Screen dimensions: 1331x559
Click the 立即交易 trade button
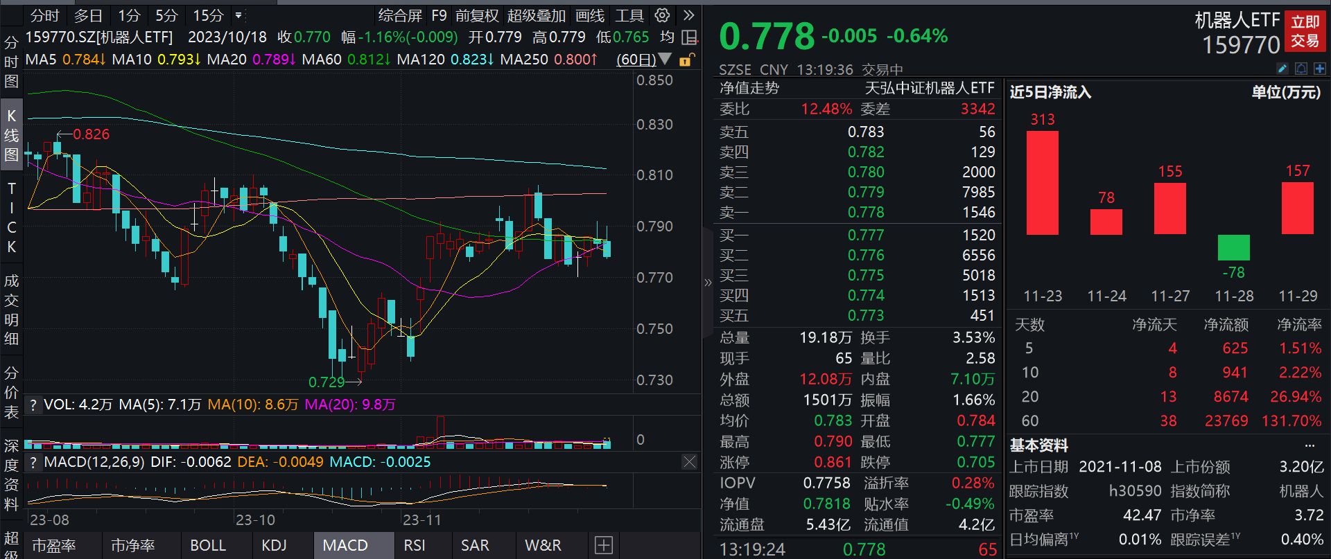tap(1305, 32)
